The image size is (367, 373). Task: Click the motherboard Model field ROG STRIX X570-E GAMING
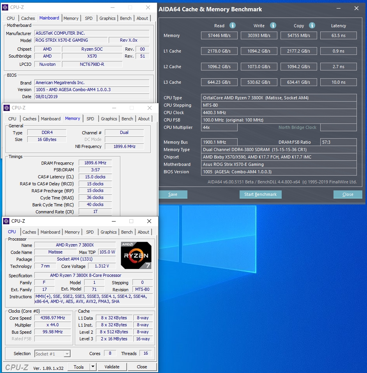(x=71, y=40)
